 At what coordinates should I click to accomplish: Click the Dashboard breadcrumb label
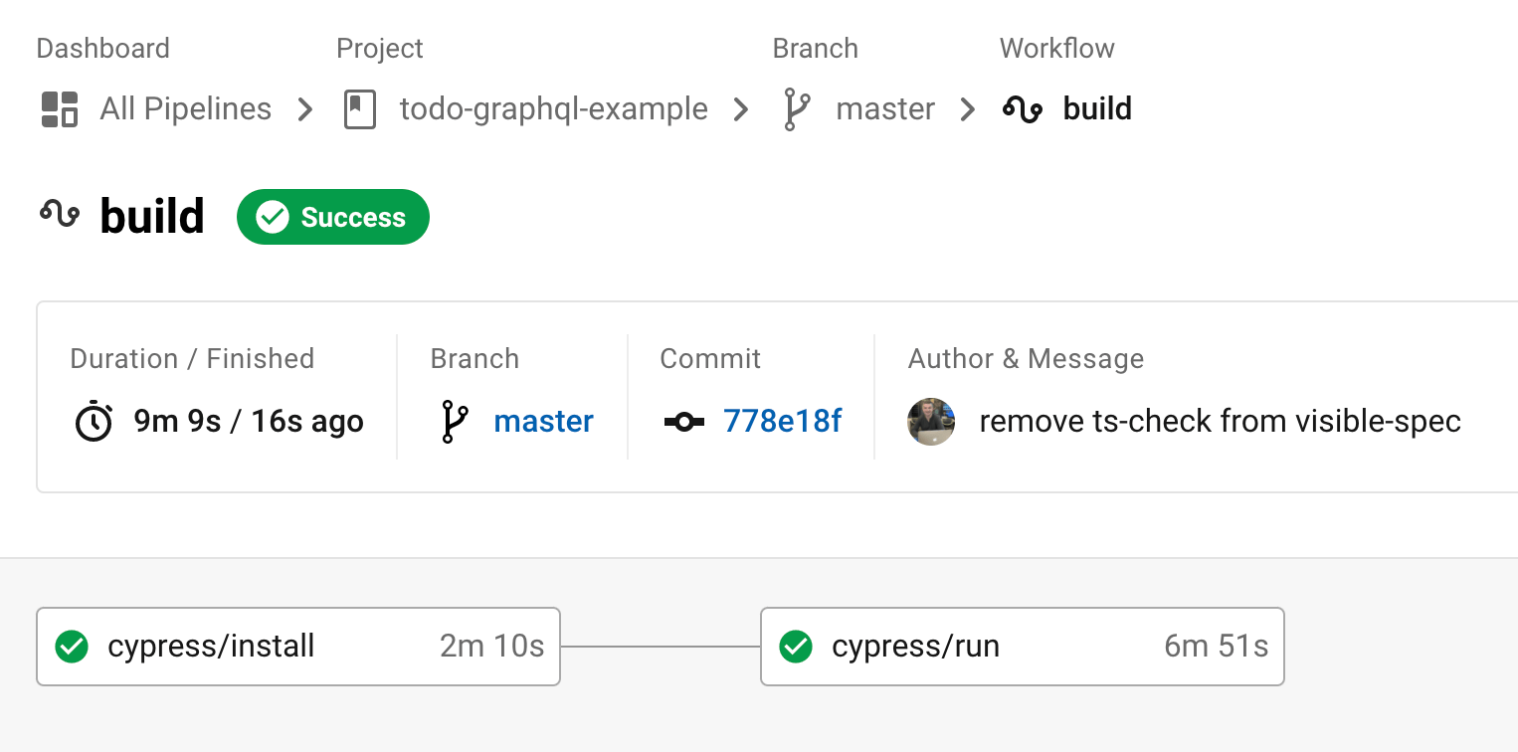click(x=103, y=49)
